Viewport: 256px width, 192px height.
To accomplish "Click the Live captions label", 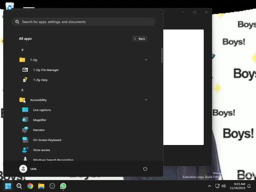I will click(42, 110).
